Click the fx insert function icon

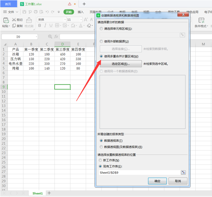[56, 36]
